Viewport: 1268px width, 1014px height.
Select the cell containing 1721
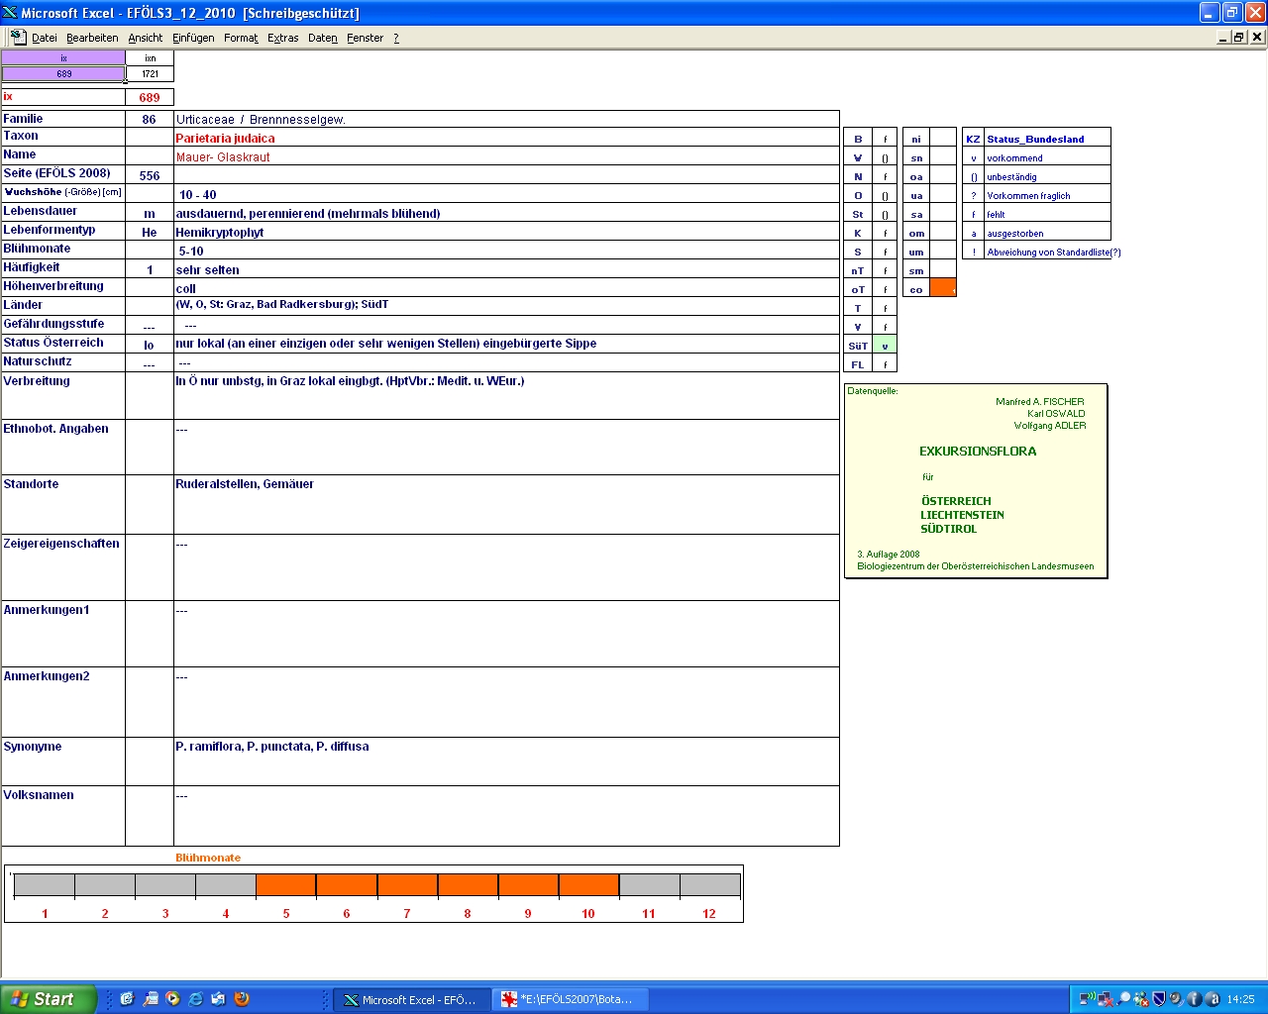(150, 73)
